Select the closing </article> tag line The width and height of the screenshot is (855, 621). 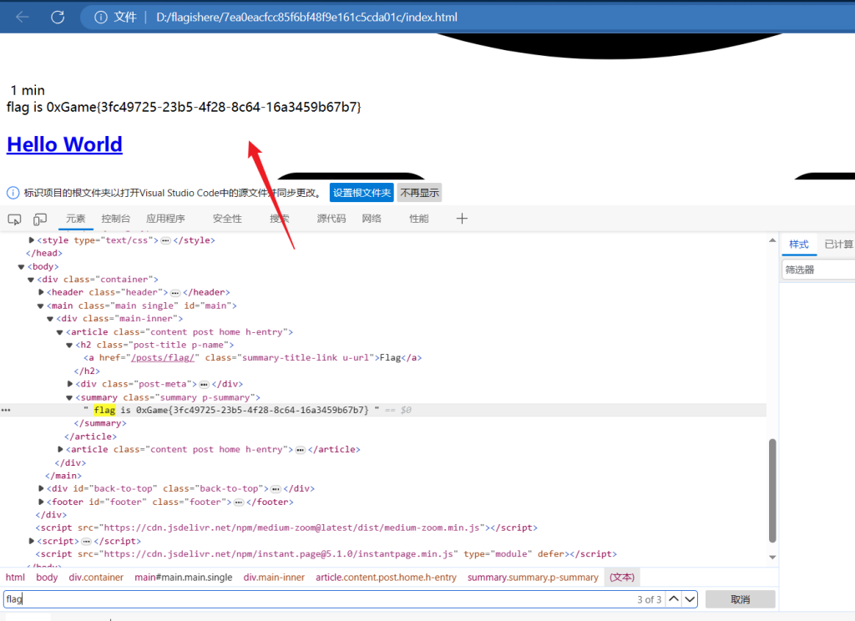tap(90, 437)
